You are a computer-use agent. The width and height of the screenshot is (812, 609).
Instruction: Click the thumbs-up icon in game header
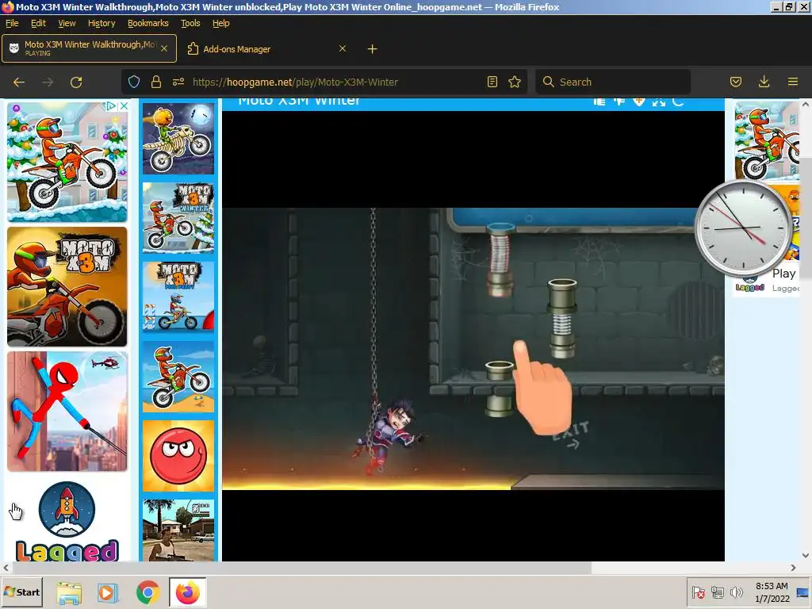point(599,101)
